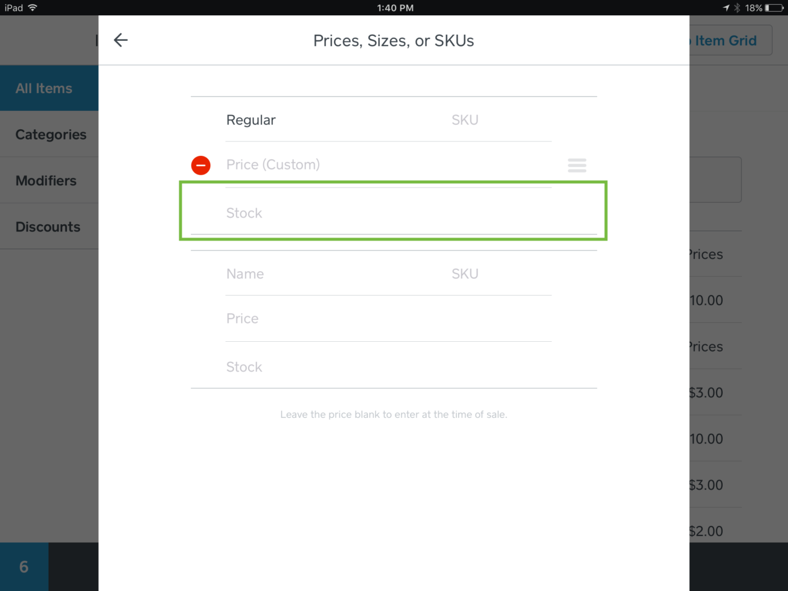The image size is (788, 591).
Task: Tap the blue 6 counter button
Action: pyautogui.click(x=24, y=567)
